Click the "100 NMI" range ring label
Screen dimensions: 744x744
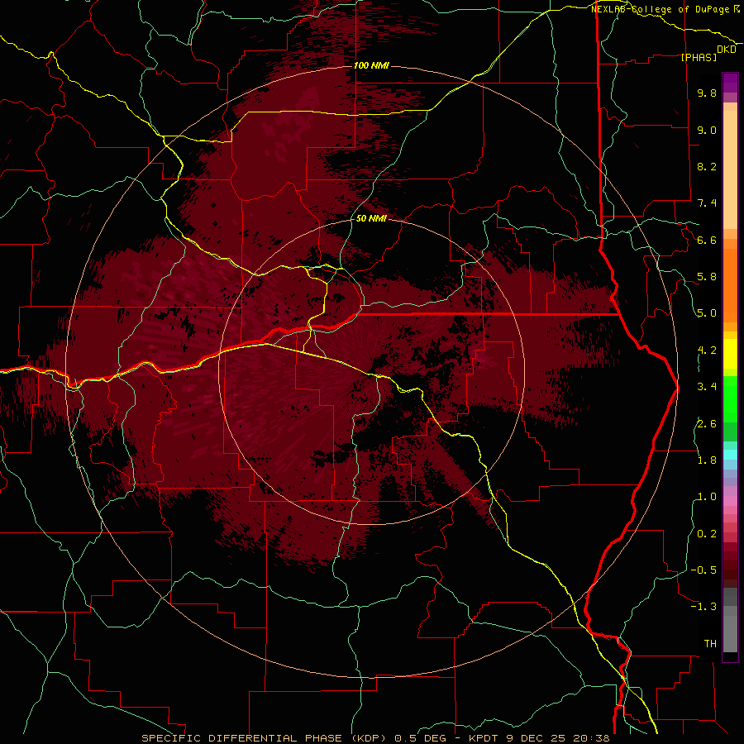(x=371, y=65)
